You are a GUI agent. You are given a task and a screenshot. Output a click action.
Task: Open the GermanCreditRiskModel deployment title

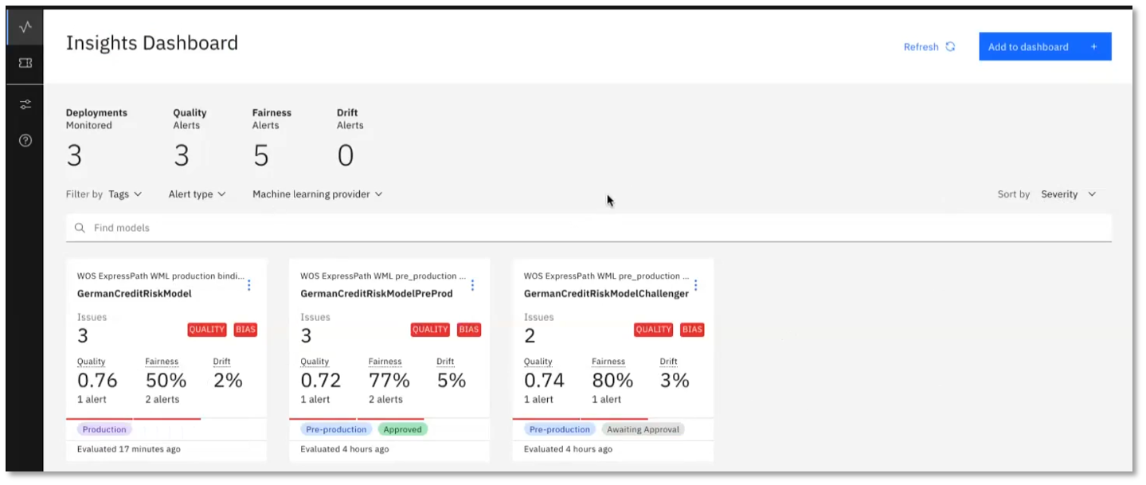[x=134, y=294]
